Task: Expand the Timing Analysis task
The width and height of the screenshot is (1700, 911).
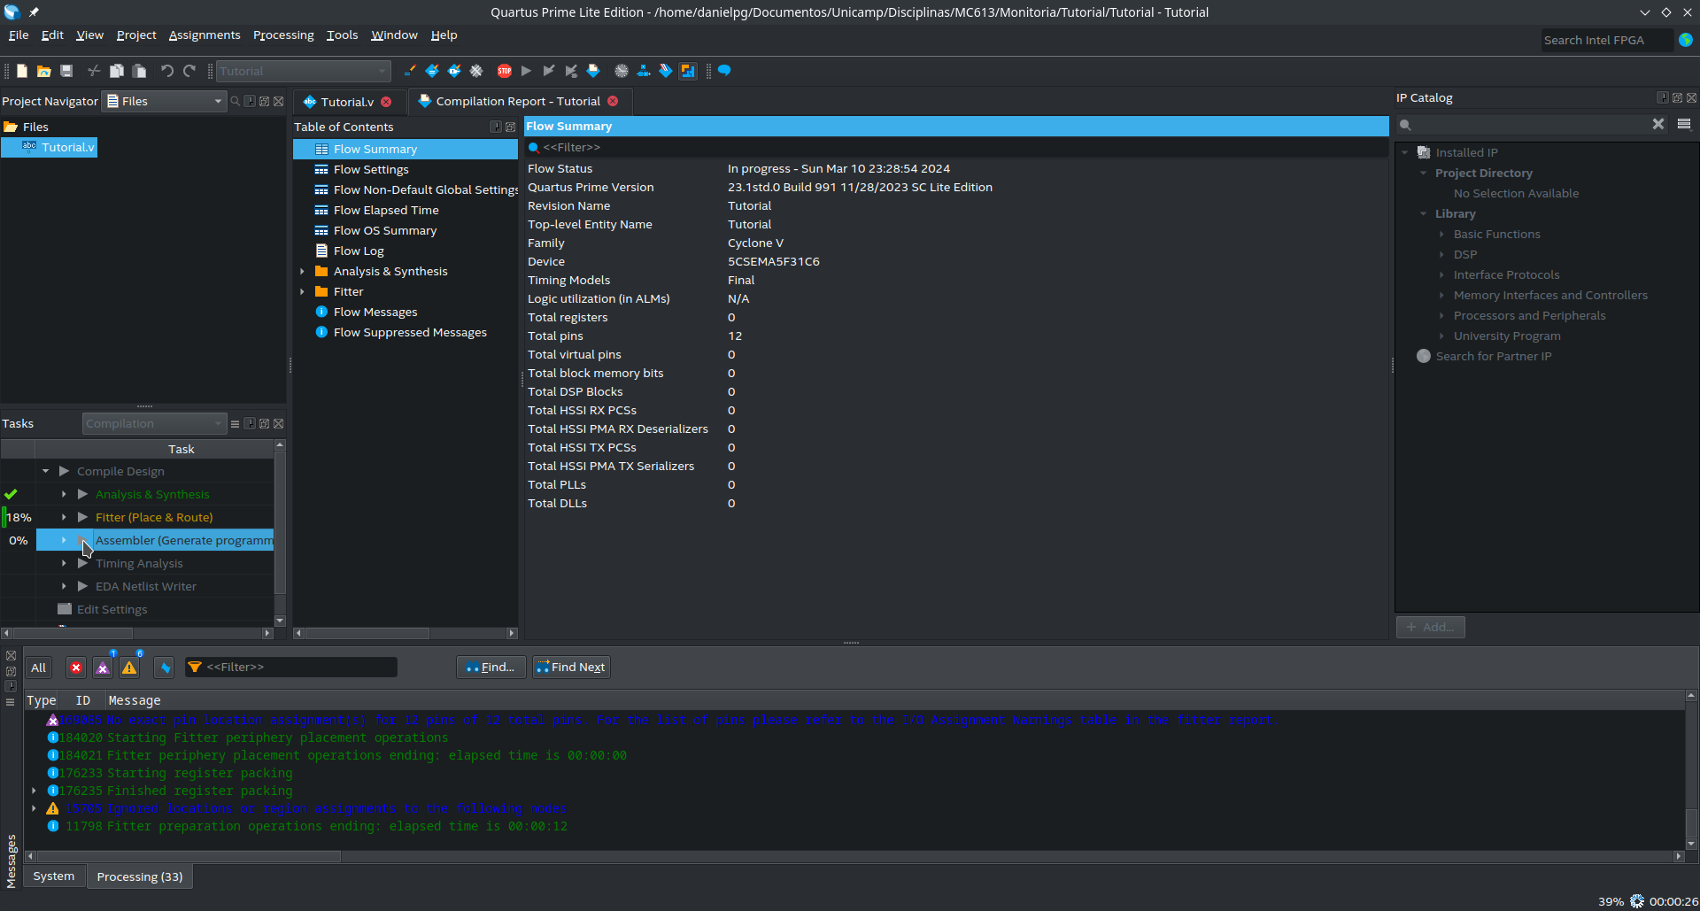Action: 64,563
